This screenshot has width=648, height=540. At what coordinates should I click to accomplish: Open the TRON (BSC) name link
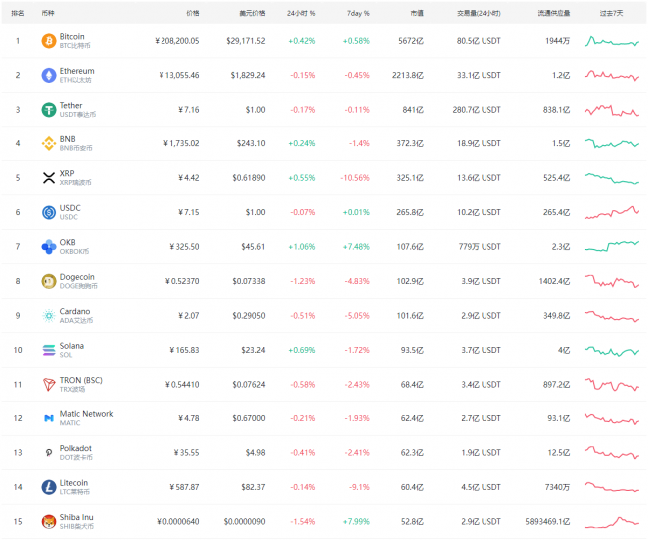(x=81, y=380)
